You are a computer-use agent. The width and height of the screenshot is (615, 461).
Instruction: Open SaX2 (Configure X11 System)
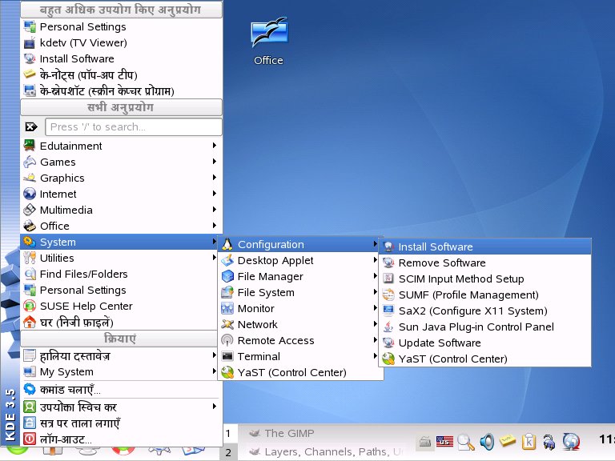[485, 311]
